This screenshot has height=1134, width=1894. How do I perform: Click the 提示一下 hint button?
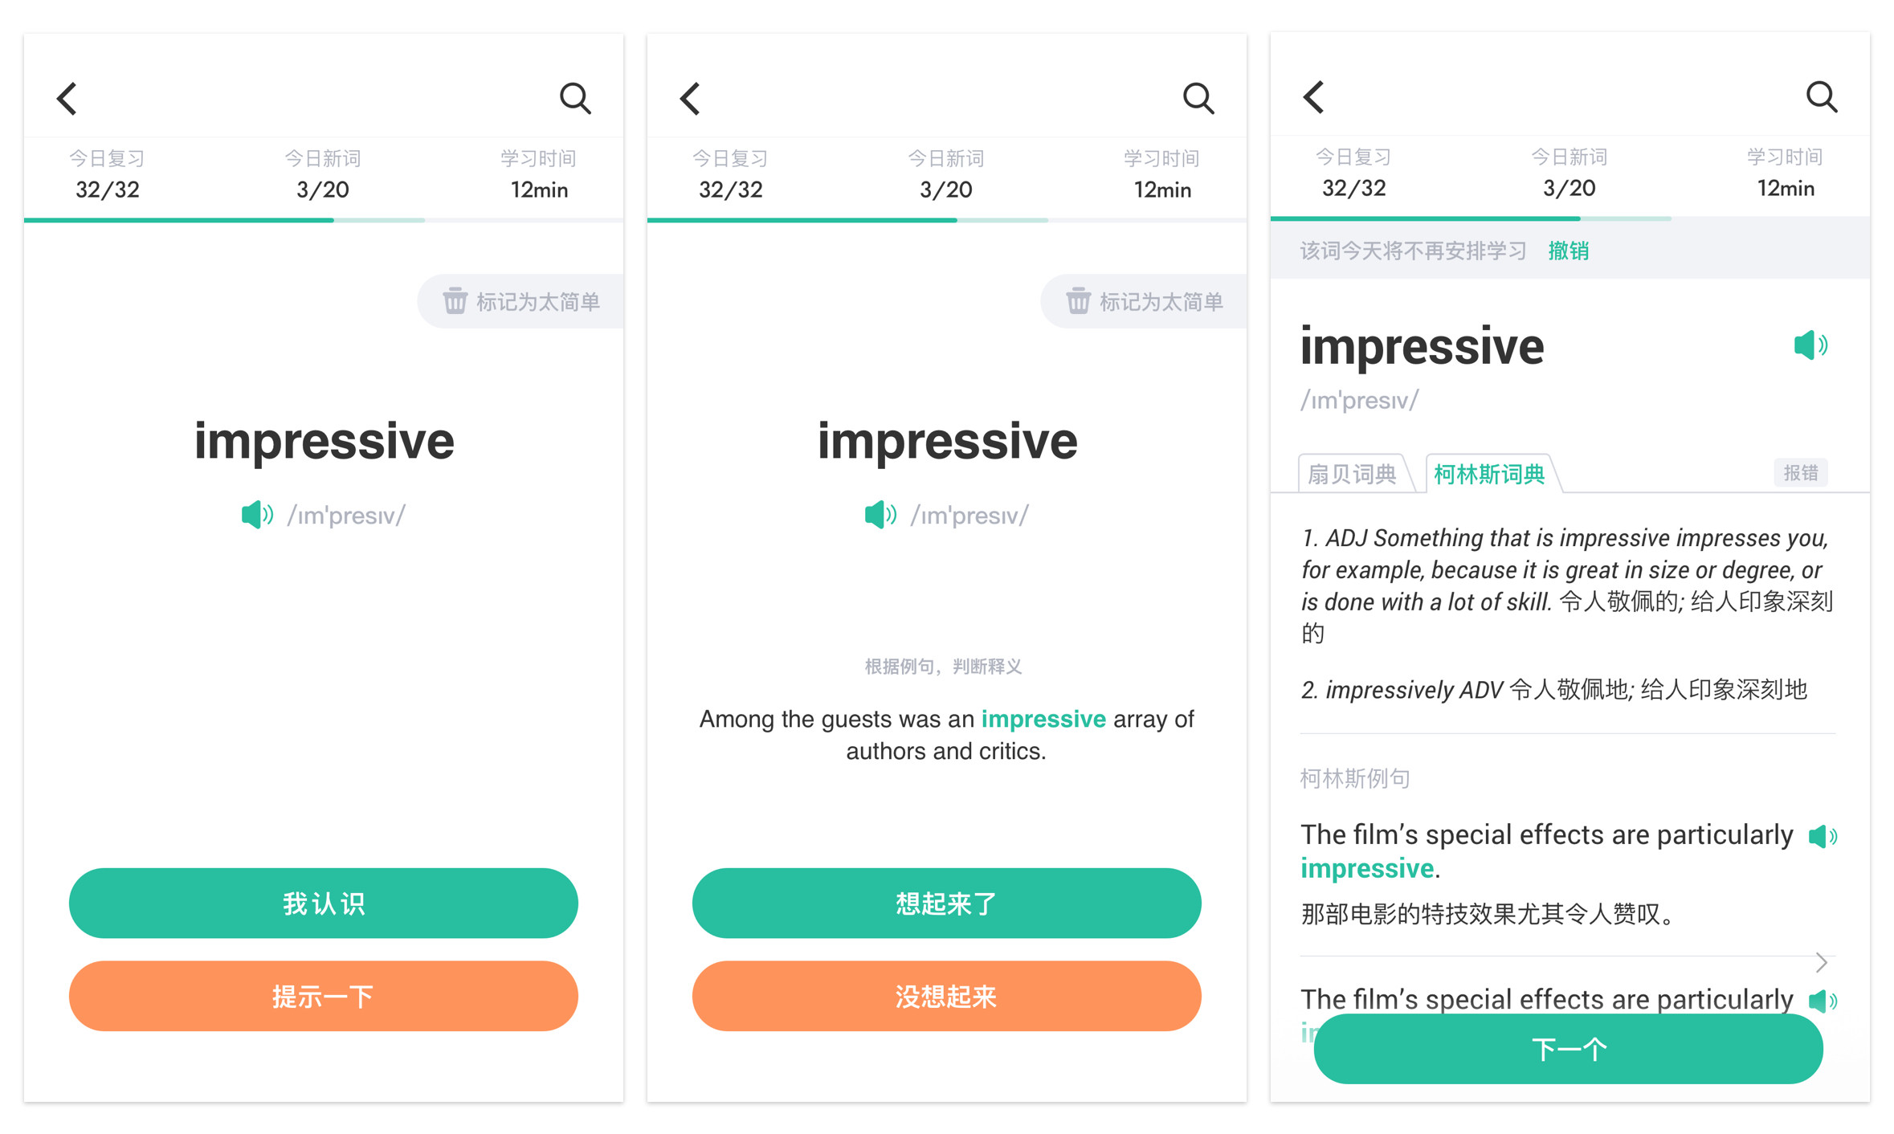[324, 997]
